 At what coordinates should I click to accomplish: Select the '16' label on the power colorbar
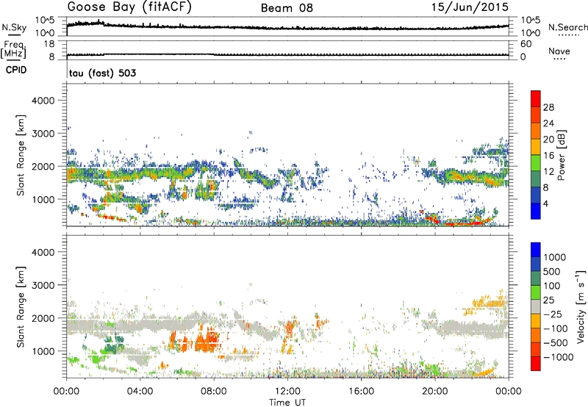[x=548, y=156]
